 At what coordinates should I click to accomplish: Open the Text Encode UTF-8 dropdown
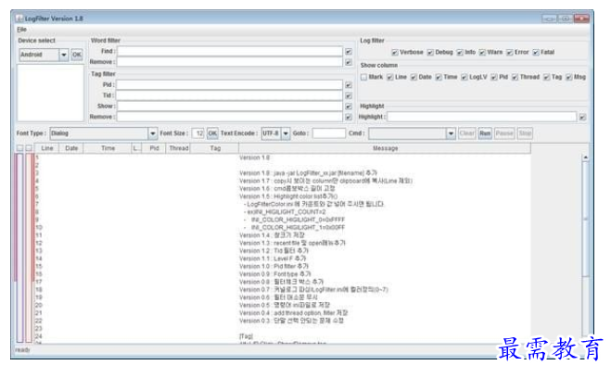286,133
